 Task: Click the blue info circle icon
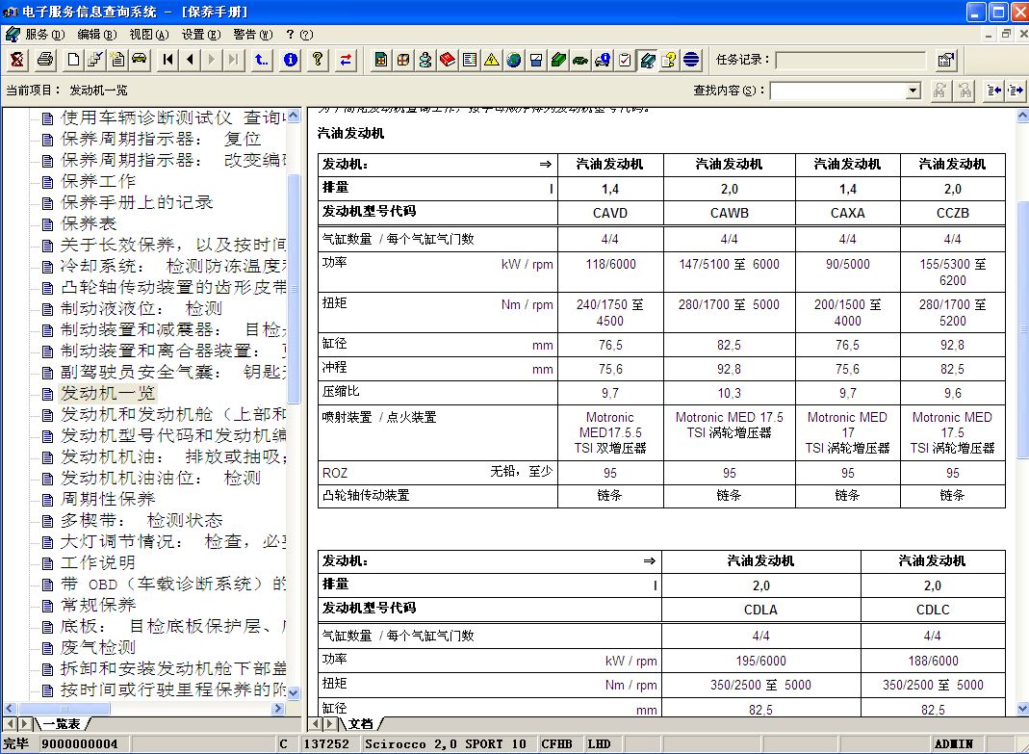[290, 60]
